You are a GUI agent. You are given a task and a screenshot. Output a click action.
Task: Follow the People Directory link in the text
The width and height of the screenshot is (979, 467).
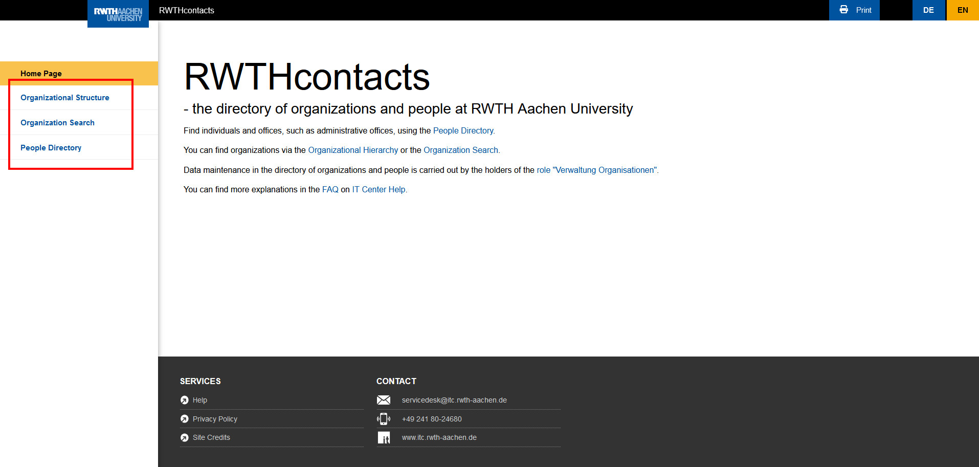tap(463, 130)
